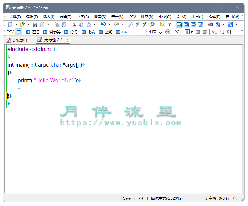The image size is (248, 206).
Task: Click the plus icon in sort toolbar
Action: tap(161, 32)
